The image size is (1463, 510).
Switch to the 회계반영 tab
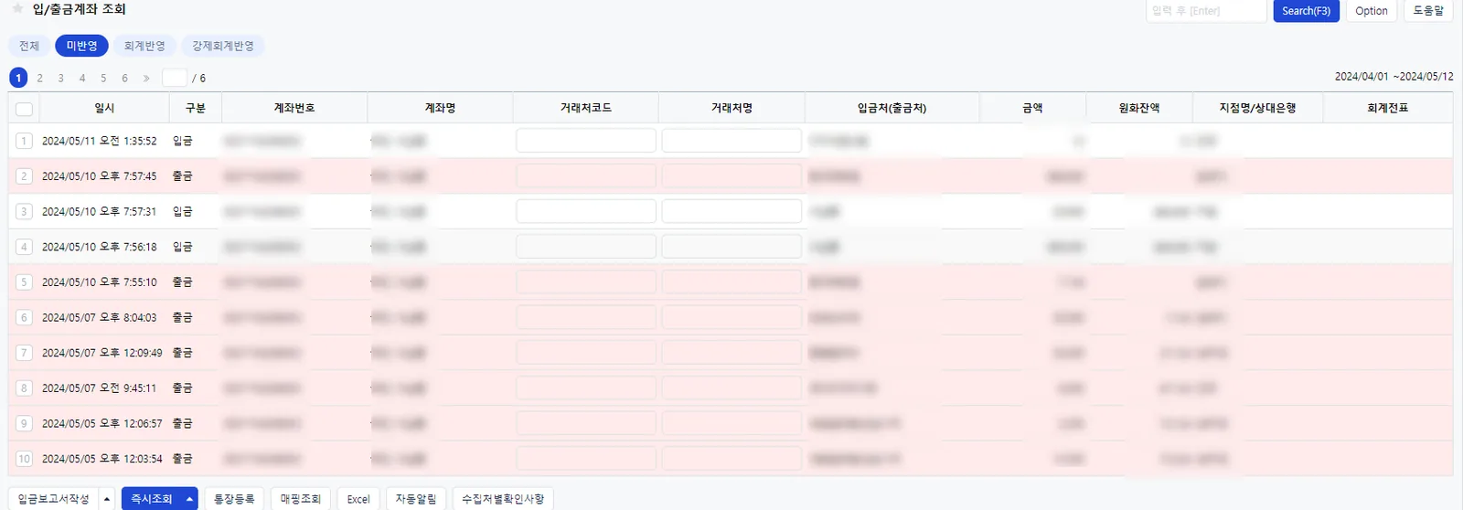tap(144, 46)
